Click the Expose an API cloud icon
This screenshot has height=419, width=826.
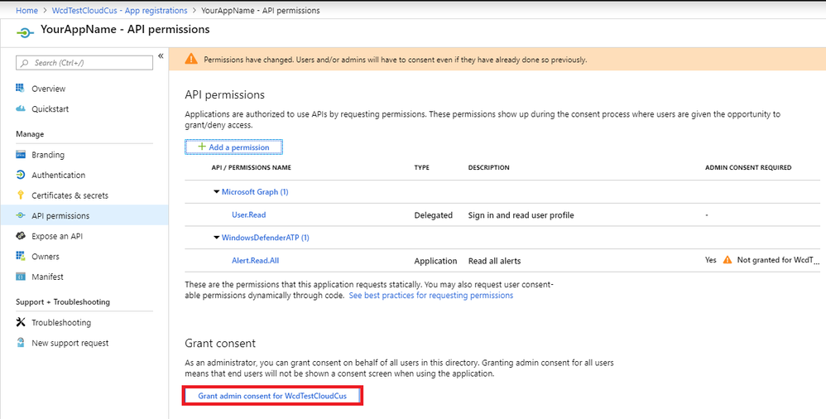coord(21,236)
